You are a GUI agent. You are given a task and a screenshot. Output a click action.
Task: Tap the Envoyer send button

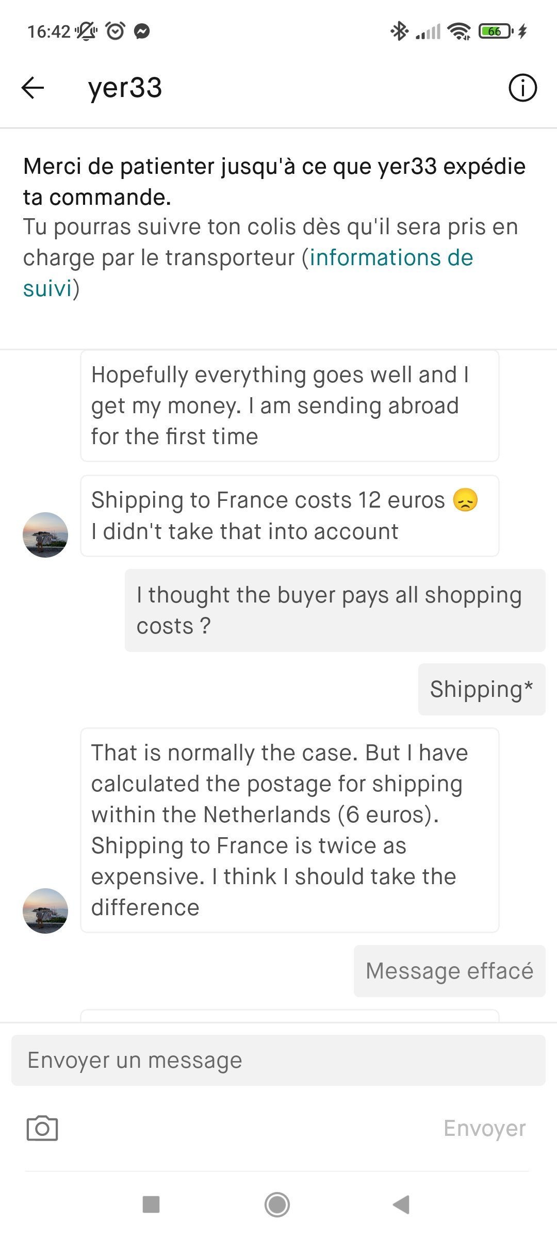coord(484,1128)
